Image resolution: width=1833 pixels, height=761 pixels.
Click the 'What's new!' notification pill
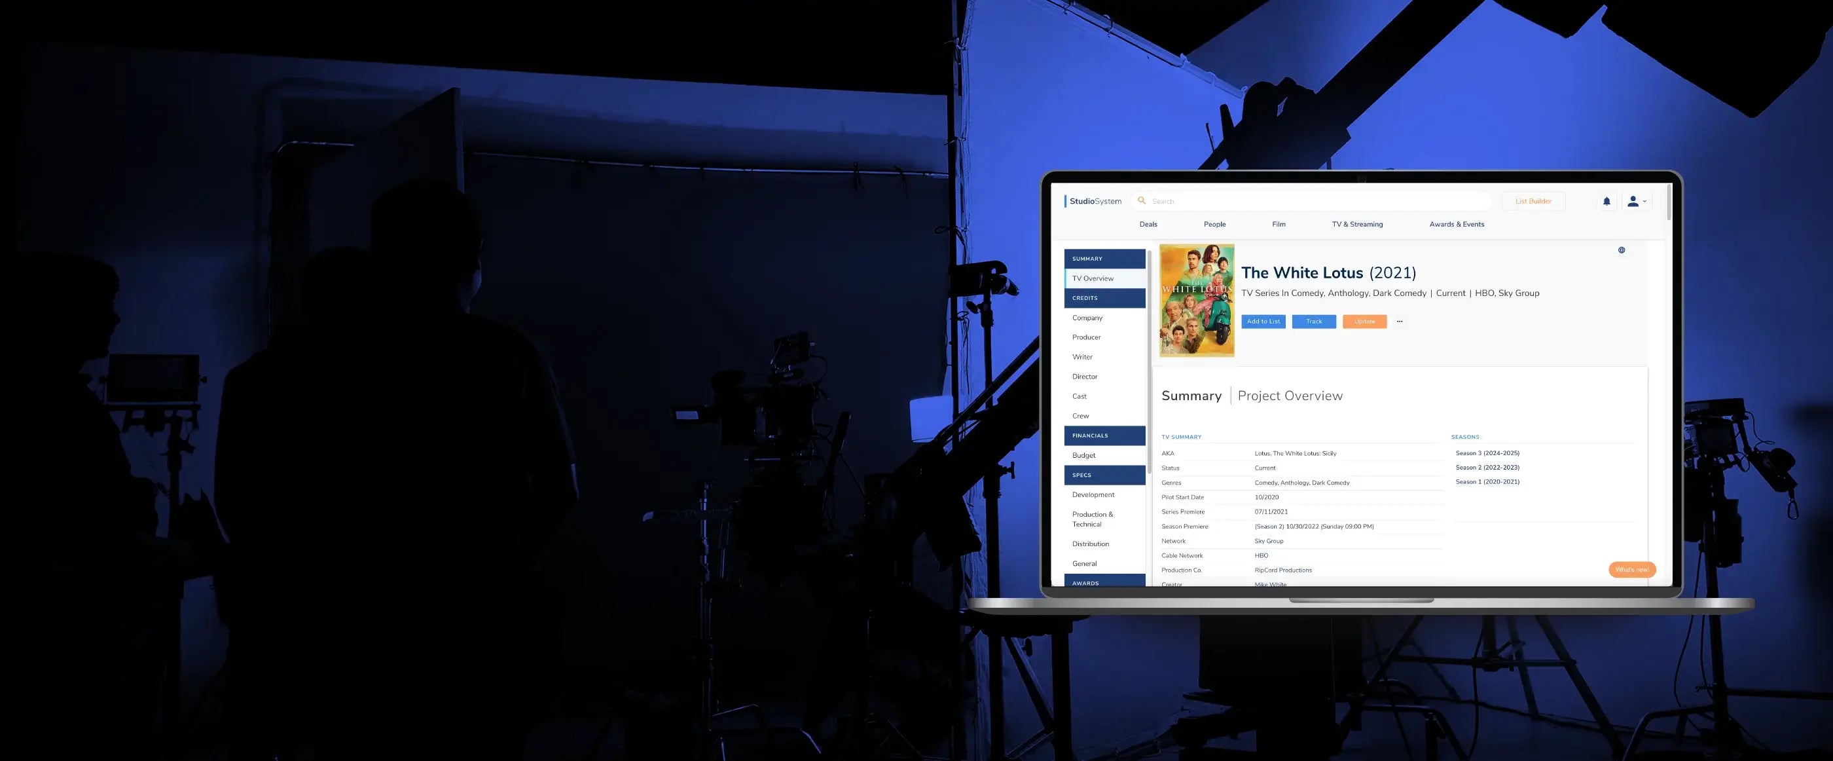click(1631, 570)
